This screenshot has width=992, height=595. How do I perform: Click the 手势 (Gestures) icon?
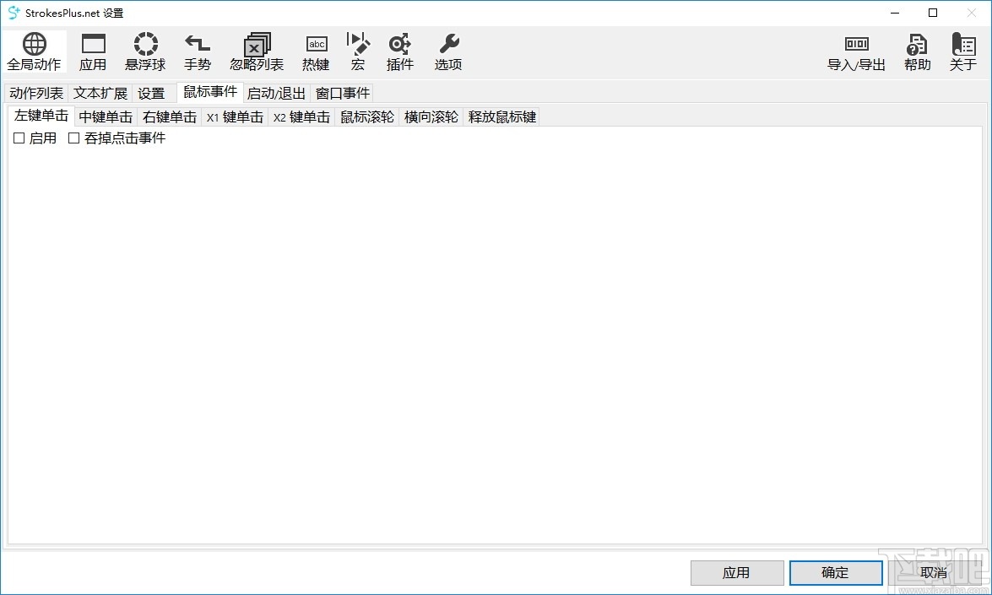click(x=197, y=51)
